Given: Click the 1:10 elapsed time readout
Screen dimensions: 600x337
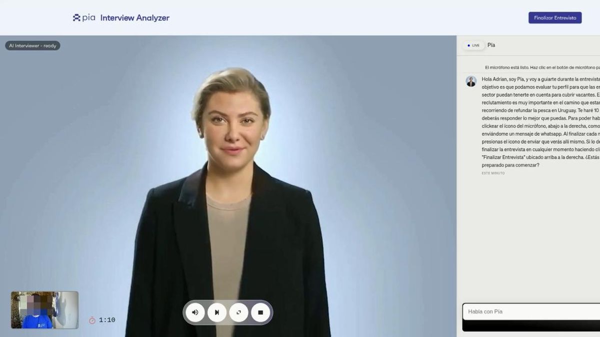Looking at the screenshot, I should coord(107,320).
